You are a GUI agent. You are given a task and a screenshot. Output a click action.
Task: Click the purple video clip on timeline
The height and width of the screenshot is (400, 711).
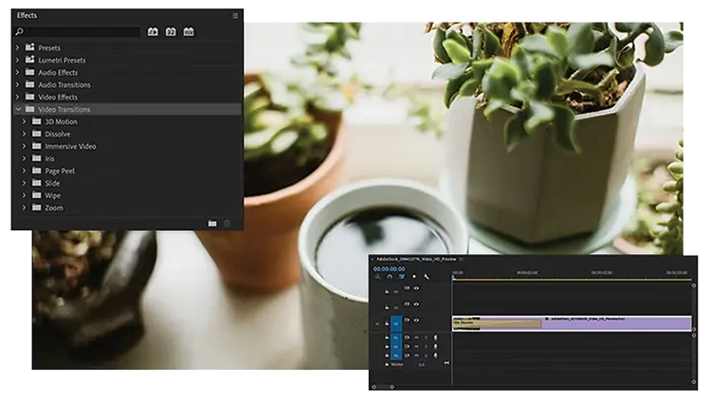point(616,324)
